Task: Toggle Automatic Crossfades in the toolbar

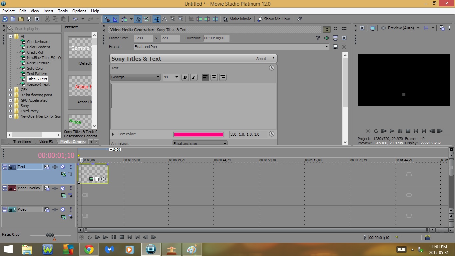Action: click(x=115, y=19)
